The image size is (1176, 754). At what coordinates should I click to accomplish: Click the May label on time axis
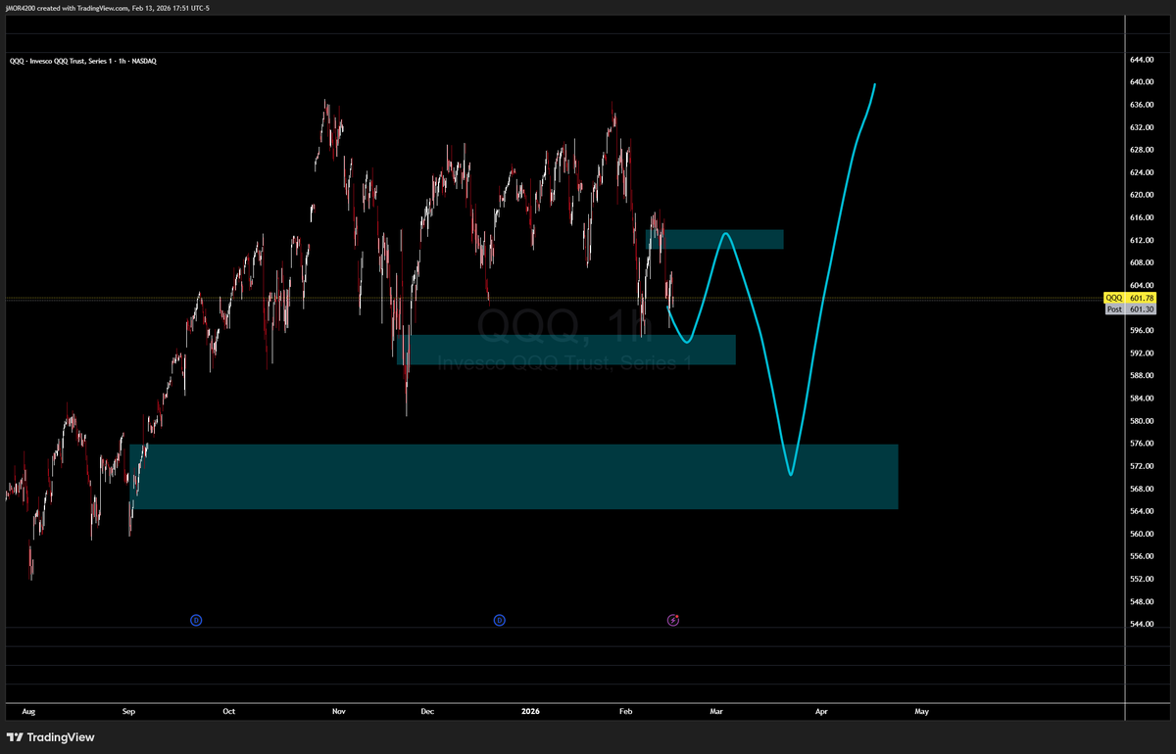tap(921, 712)
